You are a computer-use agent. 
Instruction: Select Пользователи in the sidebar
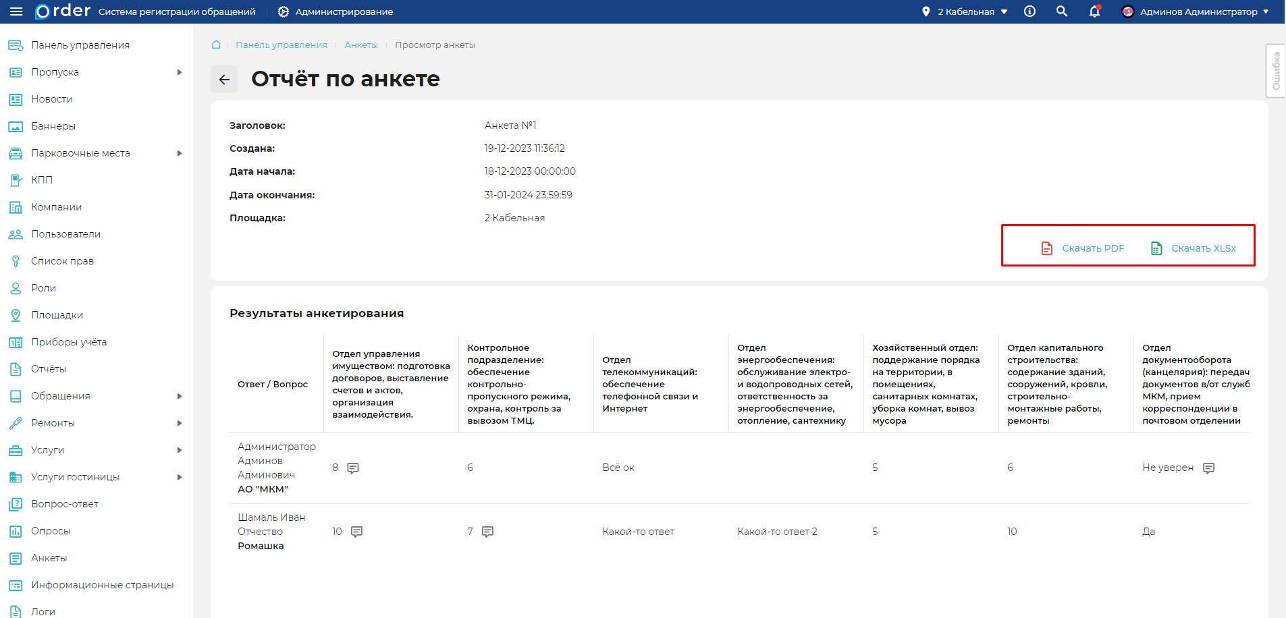pos(65,234)
